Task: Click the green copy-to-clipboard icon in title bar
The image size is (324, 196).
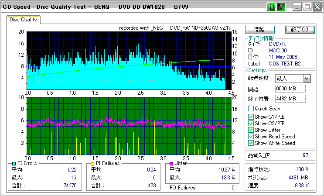Action: (x=270, y=7)
